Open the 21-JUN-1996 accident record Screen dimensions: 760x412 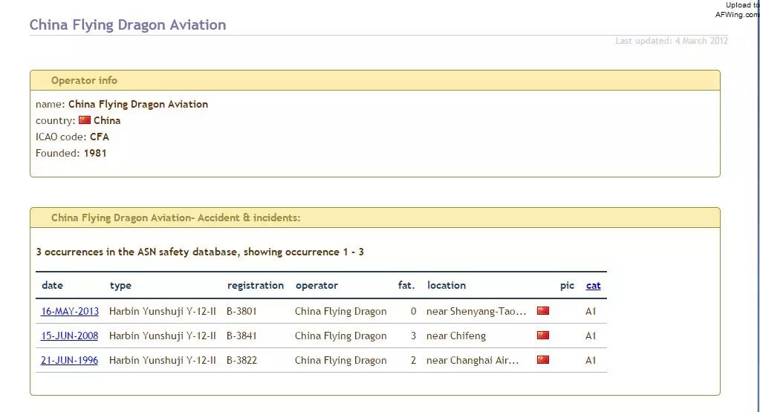coord(69,361)
